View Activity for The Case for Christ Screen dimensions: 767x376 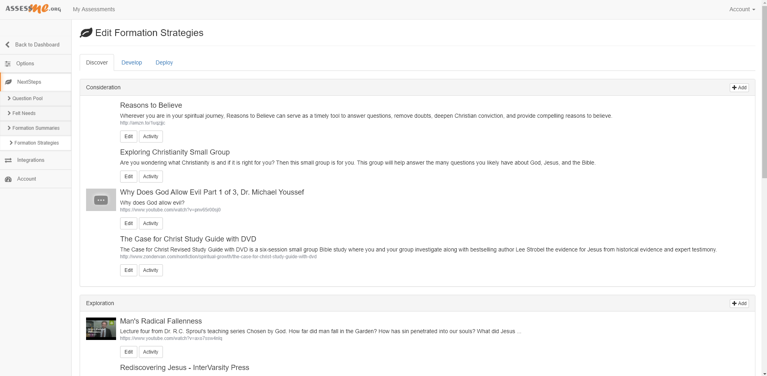(x=151, y=270)
